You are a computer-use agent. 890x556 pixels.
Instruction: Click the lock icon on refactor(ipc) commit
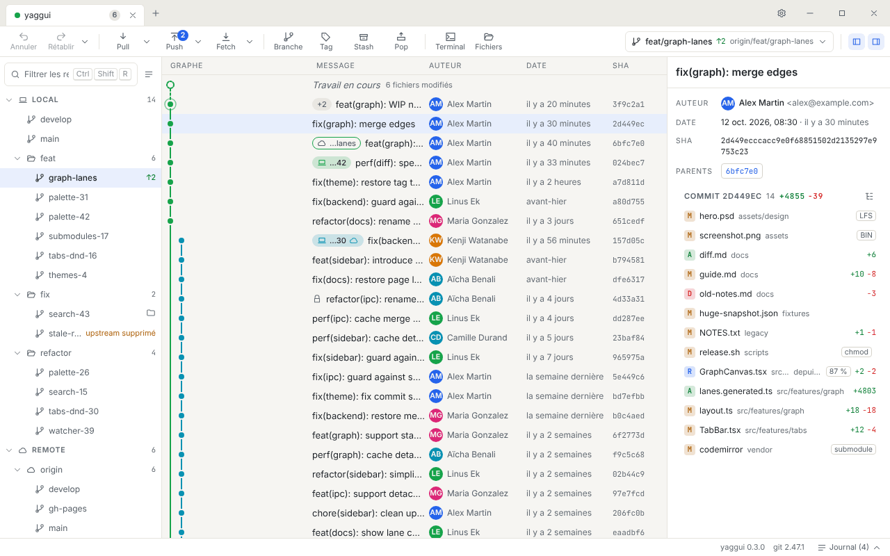[317, 299]
